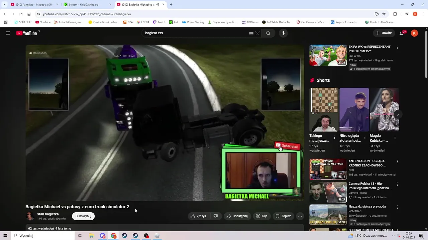Open Chrome three-dot menu
Image resolution: width=428 pixels, height=240 pixels.
[423, 14]
